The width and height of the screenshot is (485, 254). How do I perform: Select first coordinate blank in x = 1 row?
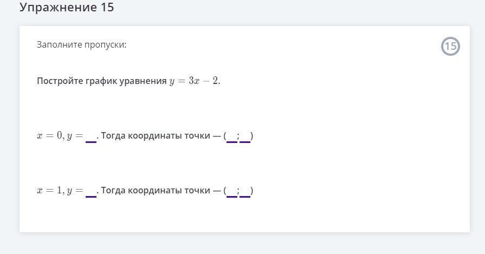click(x=232, y=191)
